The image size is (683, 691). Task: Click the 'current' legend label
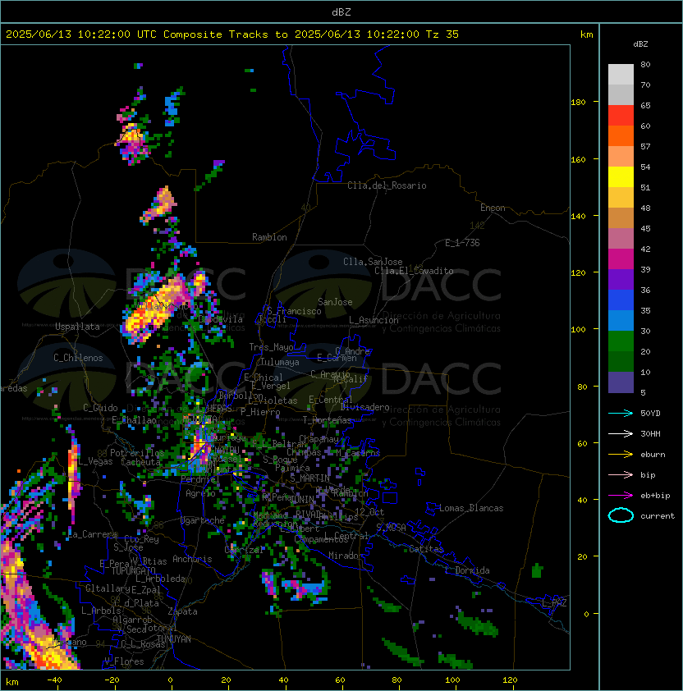point(658,515)
